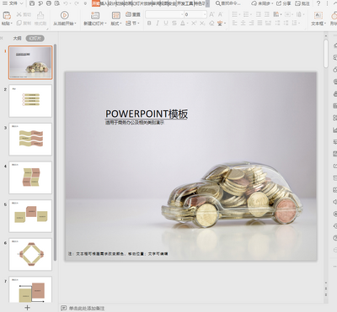Toggle Underline formatting
This screenshot has width=337, height=312.
166,24
